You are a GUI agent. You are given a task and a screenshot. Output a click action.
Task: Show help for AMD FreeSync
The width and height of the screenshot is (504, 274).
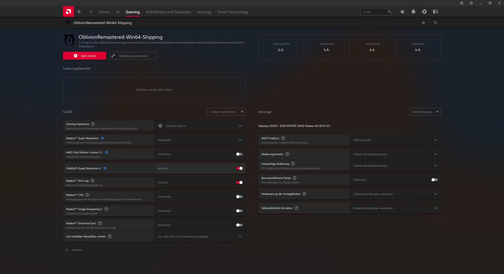283,138
